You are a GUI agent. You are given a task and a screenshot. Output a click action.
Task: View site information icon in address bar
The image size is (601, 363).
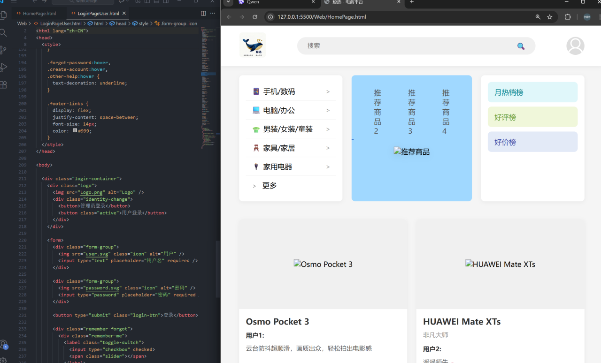pyautogui.click(x=270, y=17)
